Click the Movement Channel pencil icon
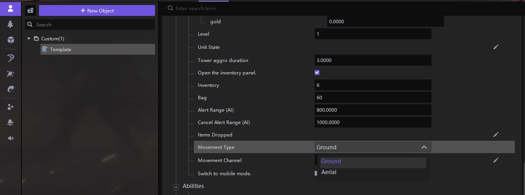 tap(496, 160)
